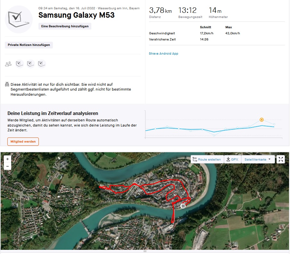Click 'Route erstellen' on the map
Image resolution: width=290 pixels, height=254 pixels.
tap(207, 159)
